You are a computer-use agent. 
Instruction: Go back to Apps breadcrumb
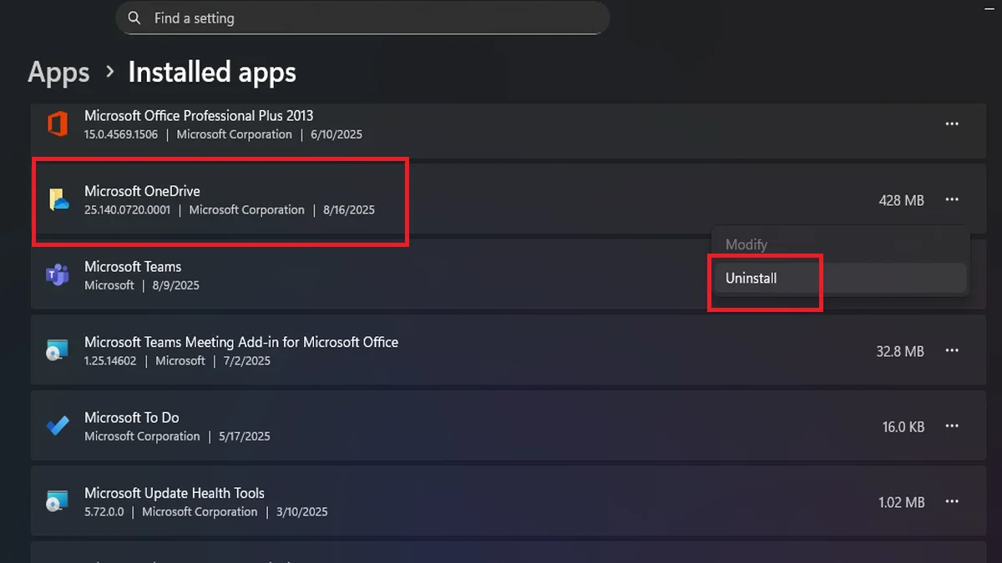(58, 73)
